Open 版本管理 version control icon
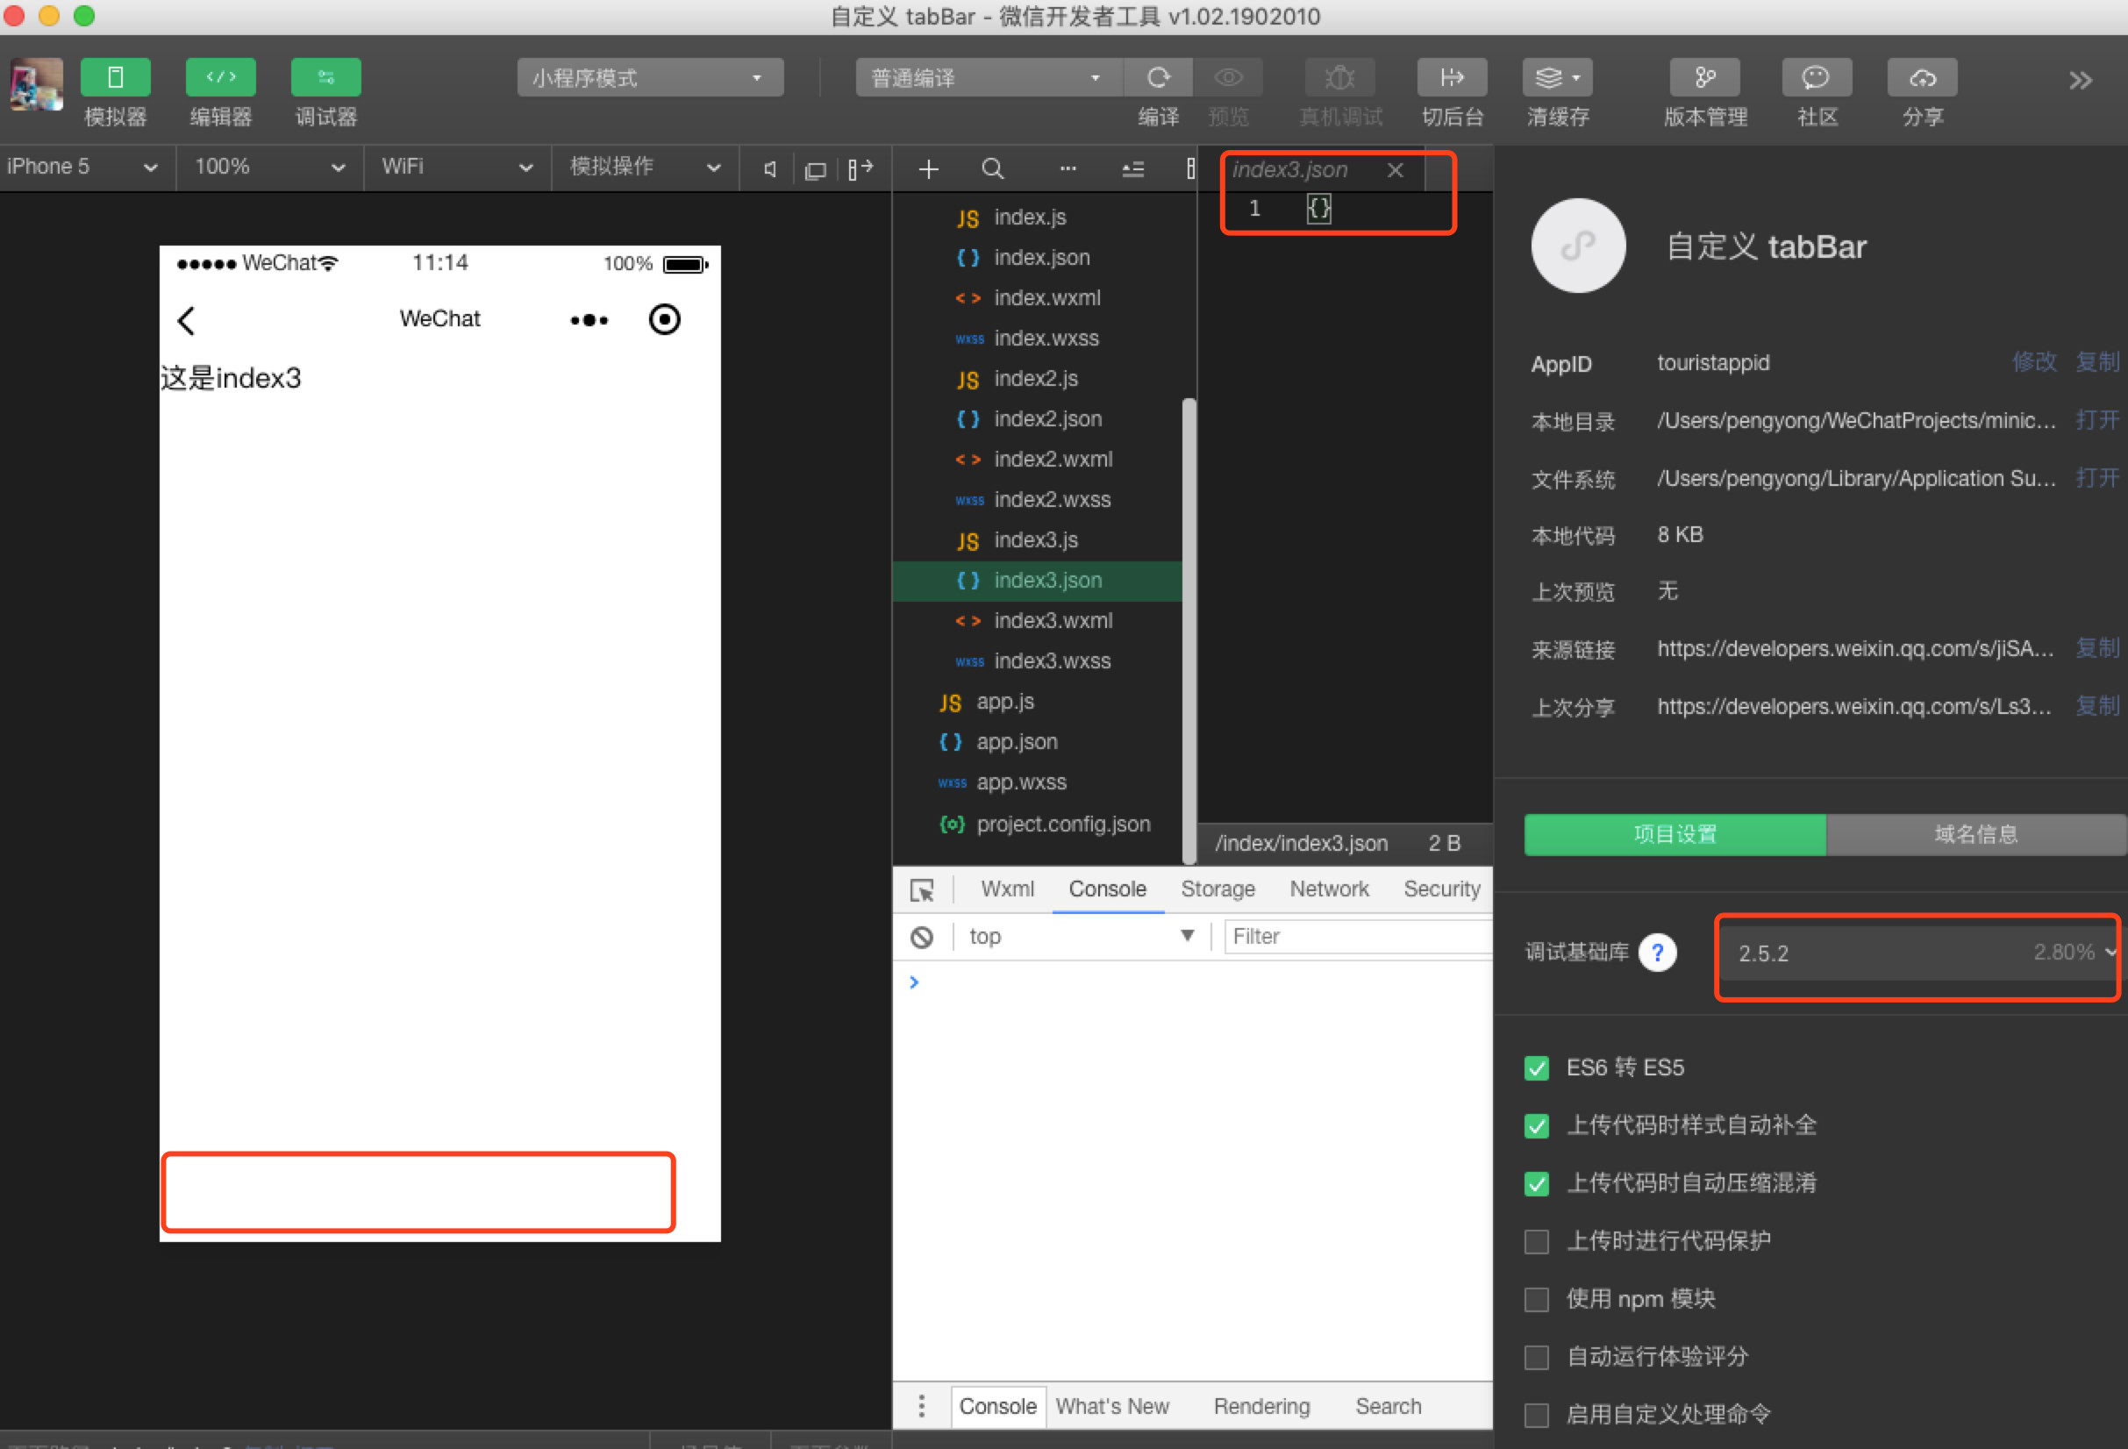 click(x=1705, y=78)
